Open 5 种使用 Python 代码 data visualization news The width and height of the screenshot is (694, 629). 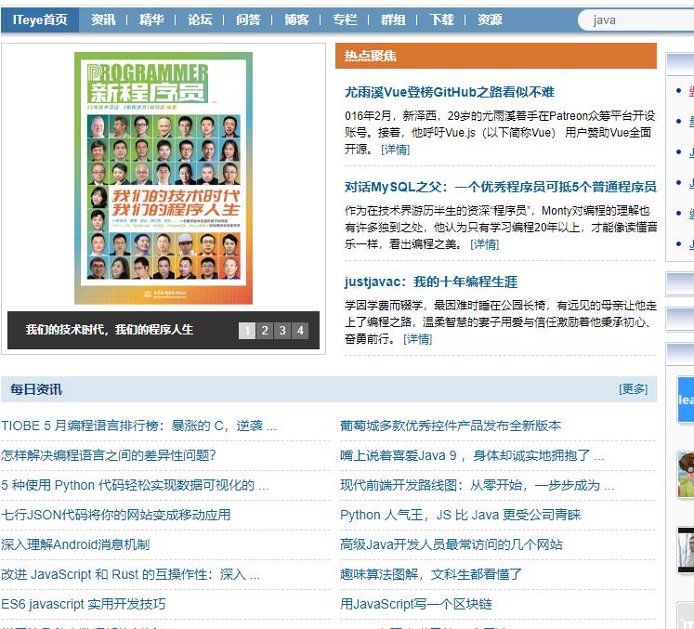coord(135,485)
